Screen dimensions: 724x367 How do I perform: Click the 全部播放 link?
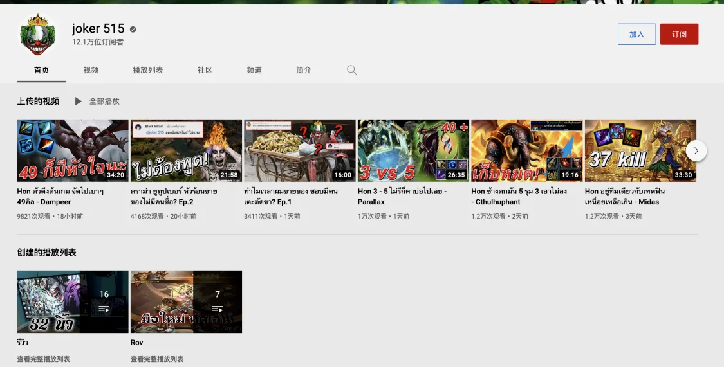click(x=104, y=102)
